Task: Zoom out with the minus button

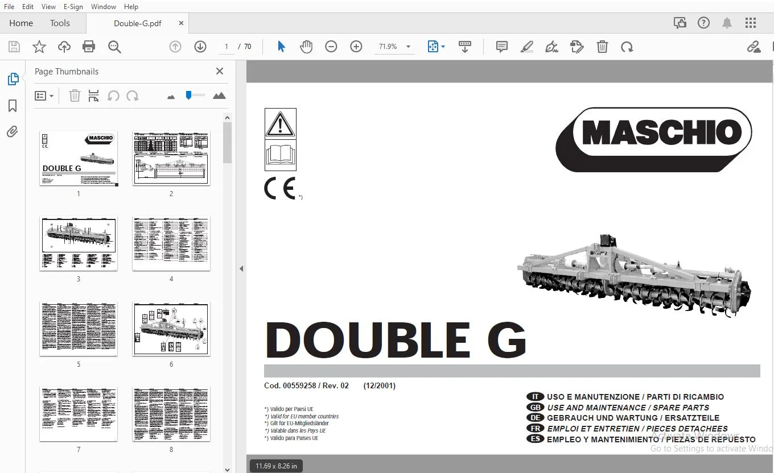Action: click(331, 47)
